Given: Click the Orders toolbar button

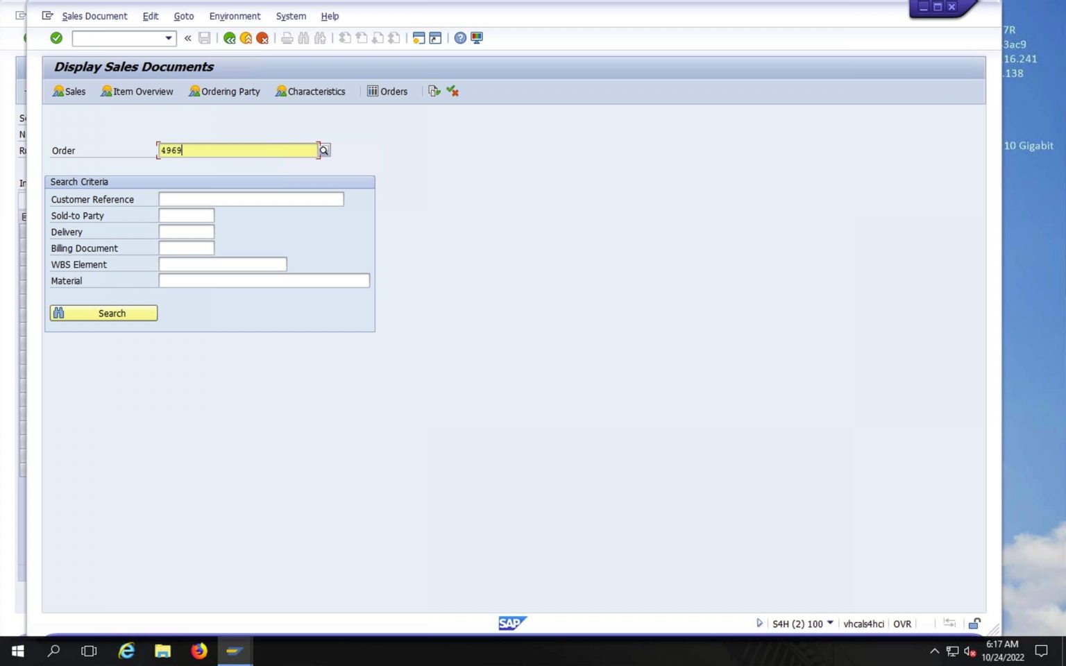Looking at the screenshot, I should tap(387, 91).
